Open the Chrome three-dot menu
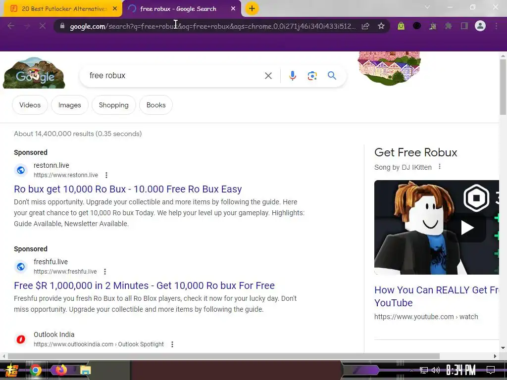The height and width of the screenshot is (380, 507). [496, 26]
